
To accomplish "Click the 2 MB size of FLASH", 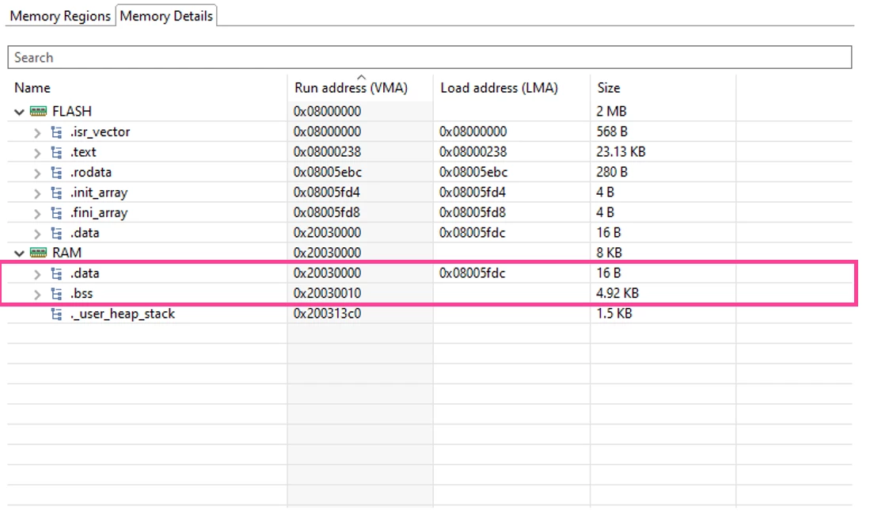I will [611, 111].
